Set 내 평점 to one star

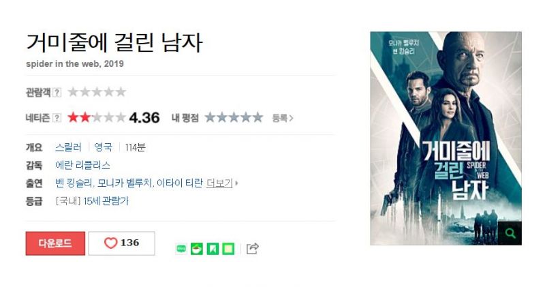point(211,117)
